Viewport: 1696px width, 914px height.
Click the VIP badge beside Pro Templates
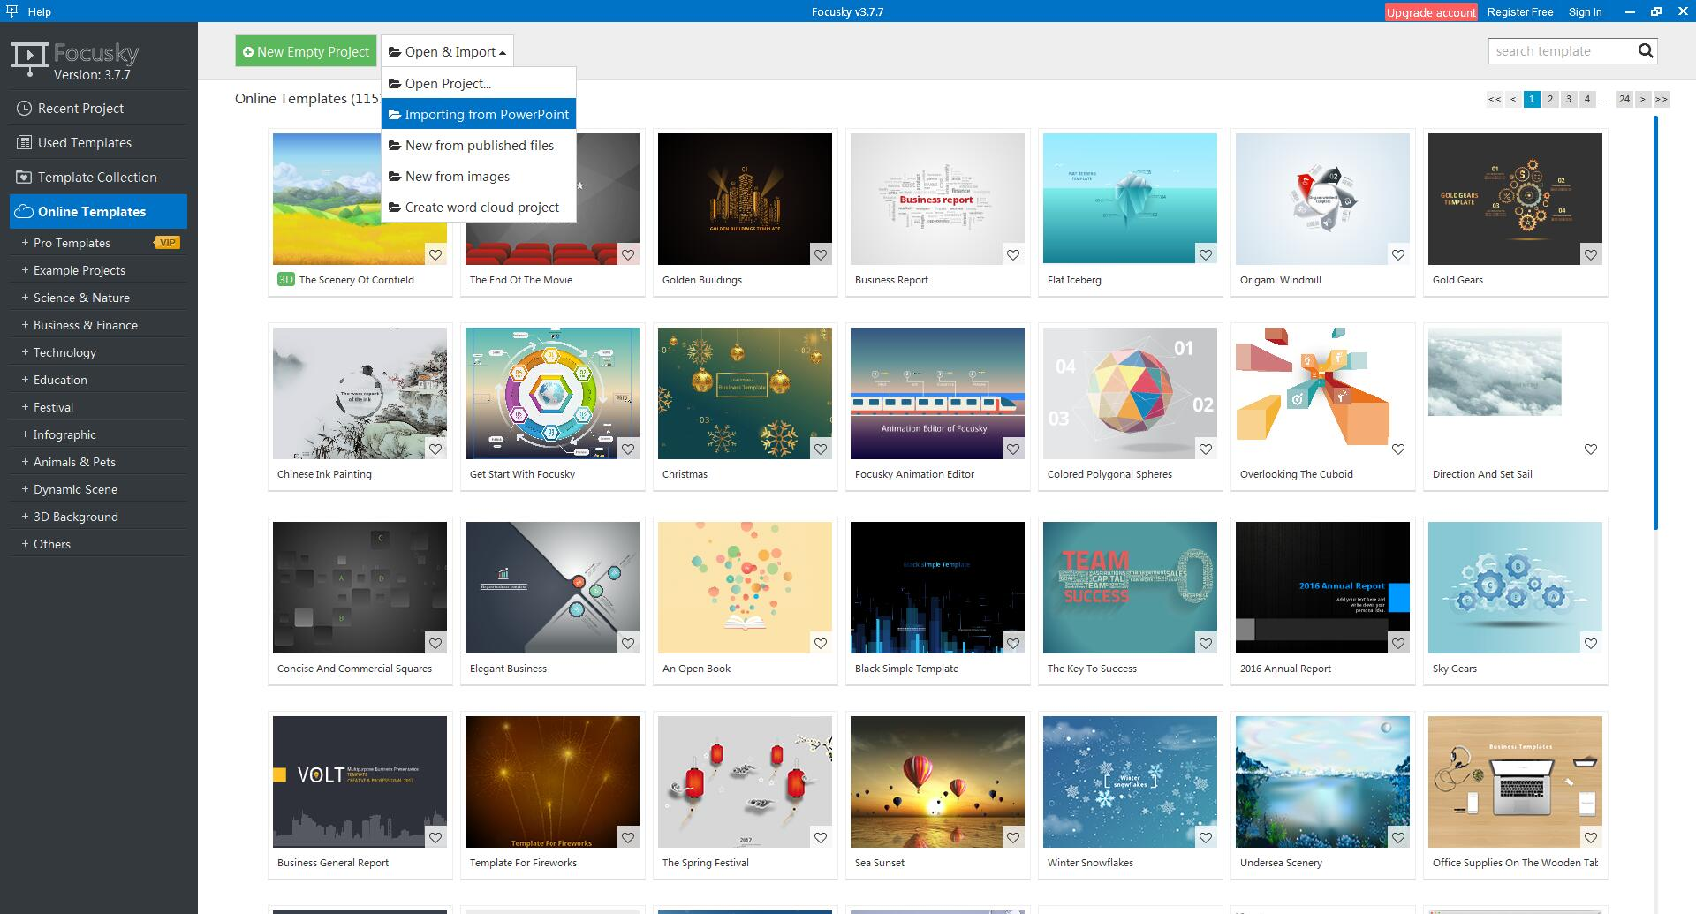[167, 243]
